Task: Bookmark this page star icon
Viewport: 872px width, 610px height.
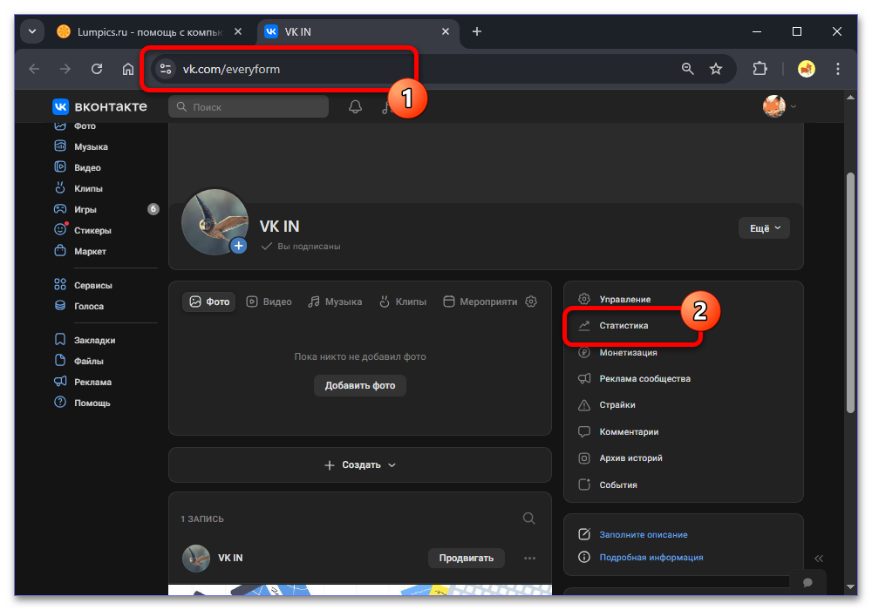Action: (716, 69)
